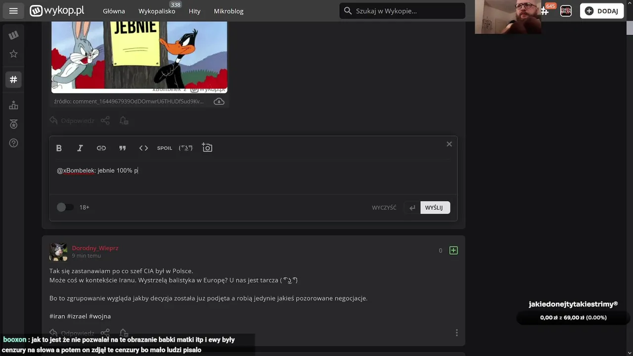Open the ranking podium sidebar icon

click(x=13, y=105)
